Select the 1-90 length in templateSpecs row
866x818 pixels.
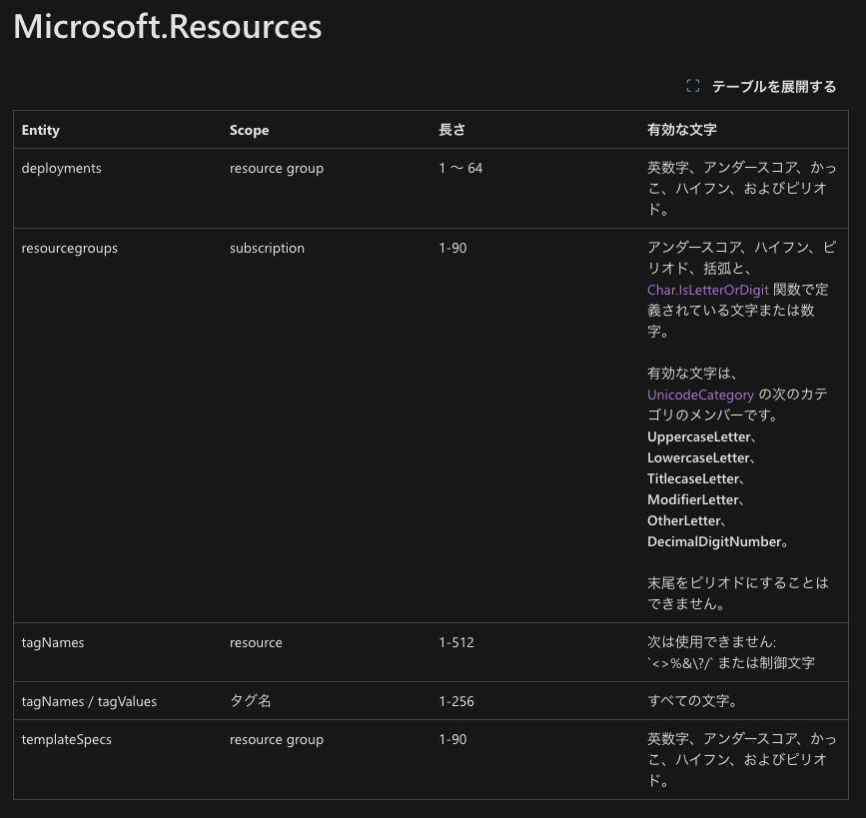452,739
